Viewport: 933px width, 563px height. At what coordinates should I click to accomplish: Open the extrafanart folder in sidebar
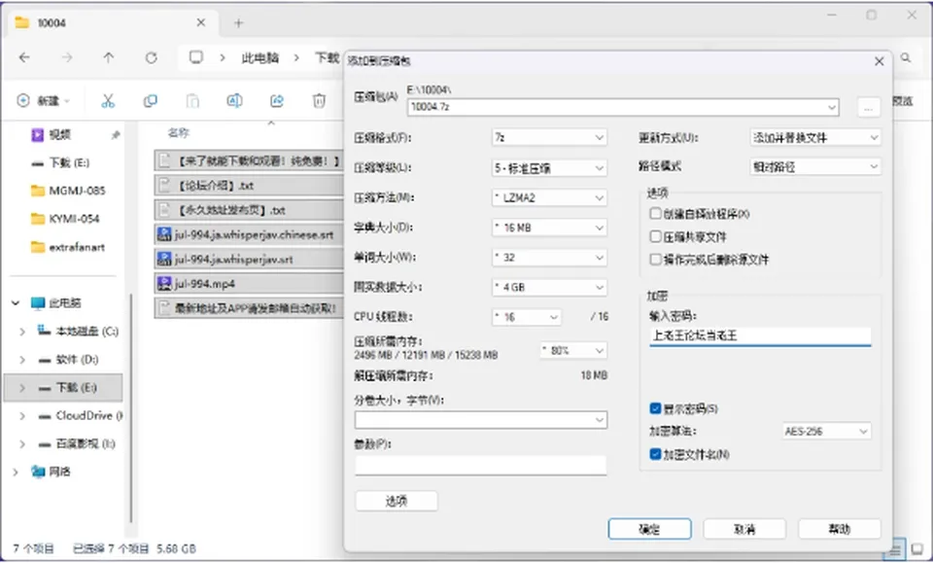click(x=68, y=247)
